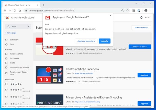Click the Aggiungi estensione button
Screen dimensions: 156x110
86,41
